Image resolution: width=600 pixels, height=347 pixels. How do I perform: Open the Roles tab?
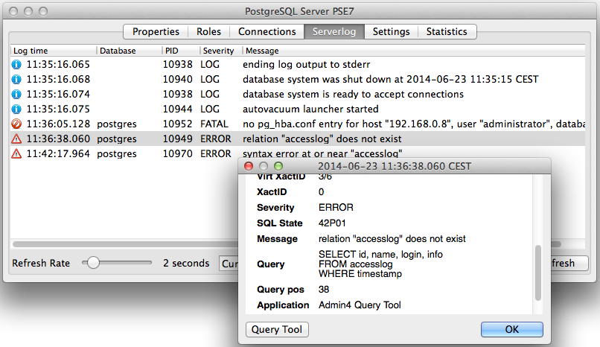click(x=209, y=31)
